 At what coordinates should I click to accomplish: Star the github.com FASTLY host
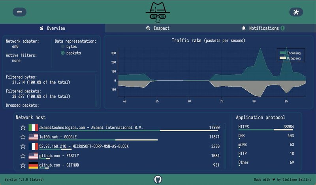23,156
